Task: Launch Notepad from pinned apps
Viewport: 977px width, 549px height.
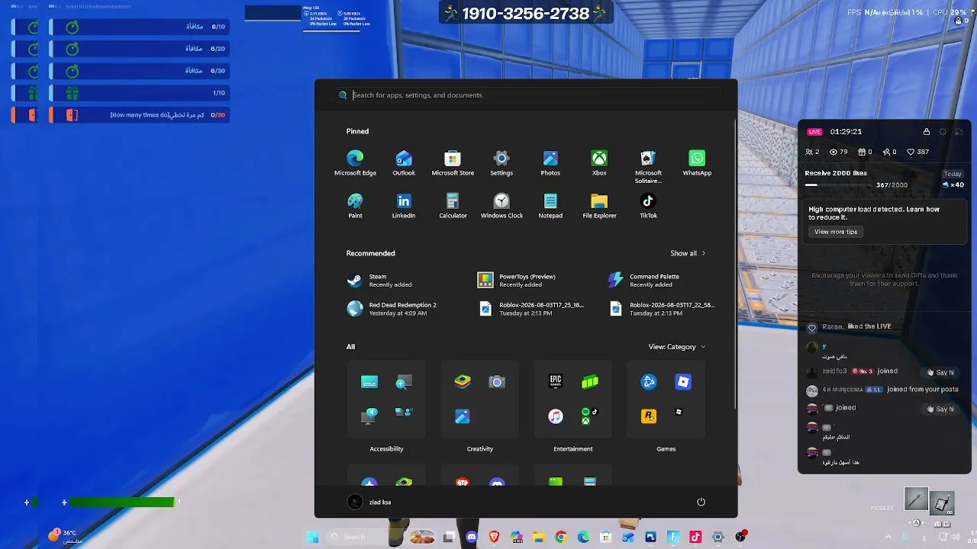Action: click(x=550, y=205)
